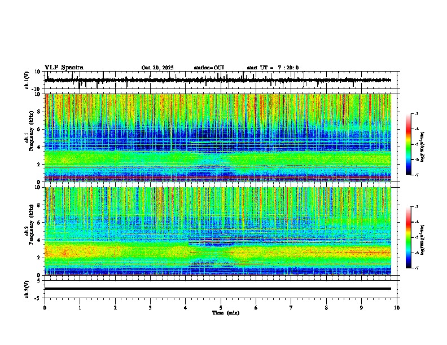This screenshot has height=345, width=447.
Task: Click the "-7" tick on ch.1 colorbar
Action: click(417, 175)
